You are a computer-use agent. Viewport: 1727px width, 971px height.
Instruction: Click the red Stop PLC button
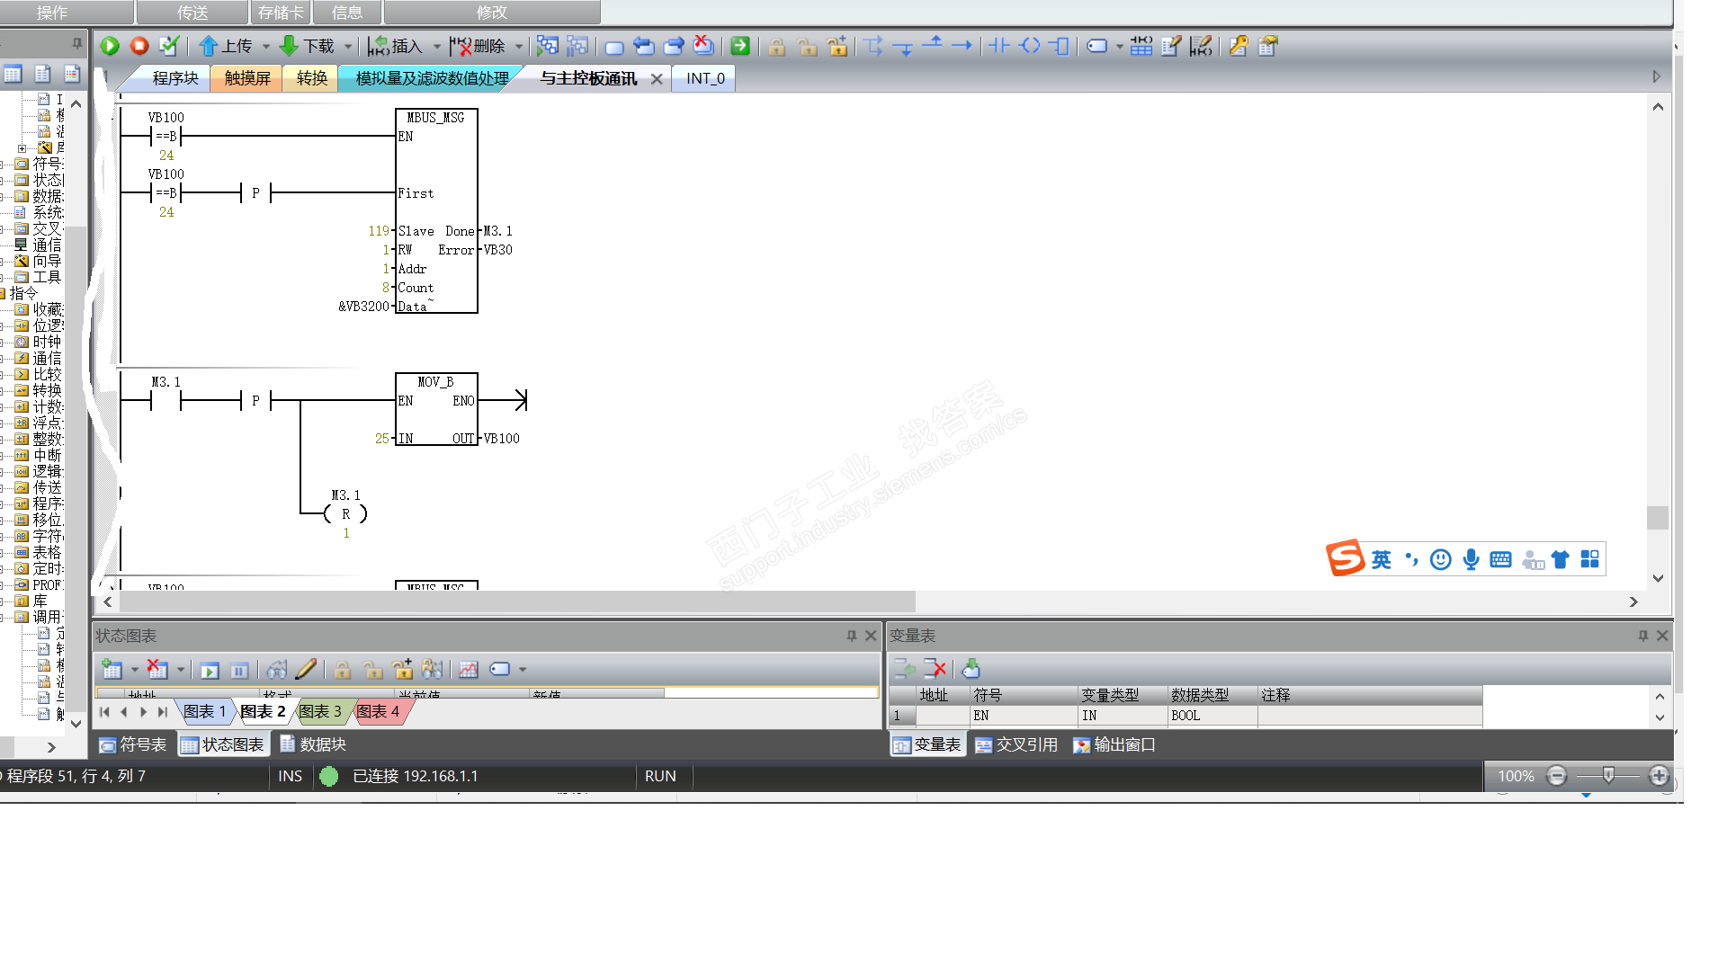[139, 46]
